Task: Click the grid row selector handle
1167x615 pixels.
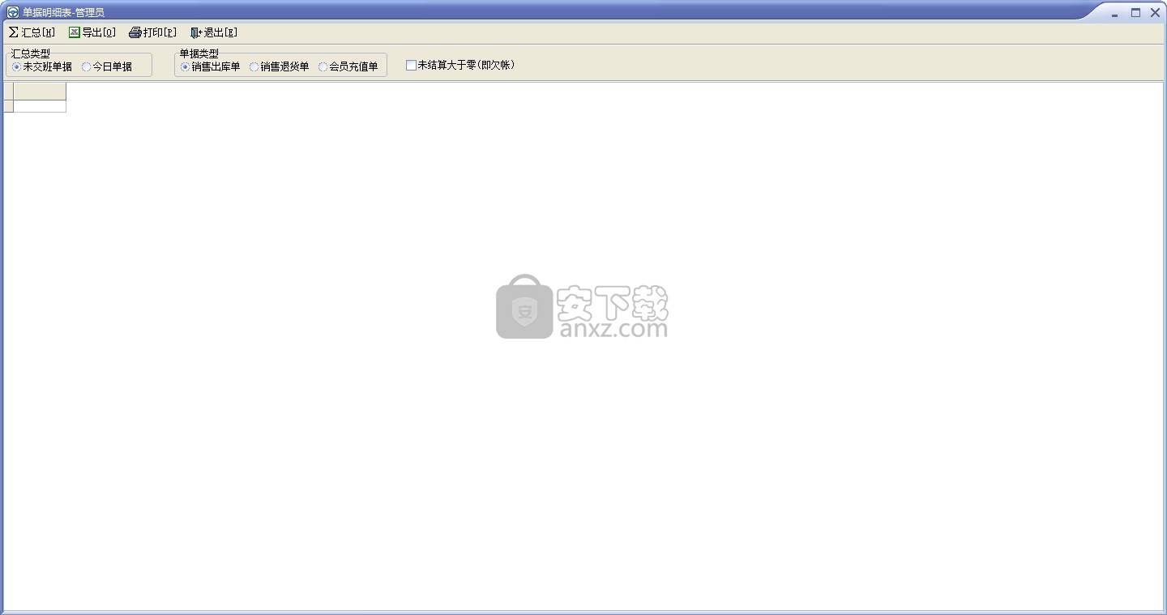Action: pos(8,106)
